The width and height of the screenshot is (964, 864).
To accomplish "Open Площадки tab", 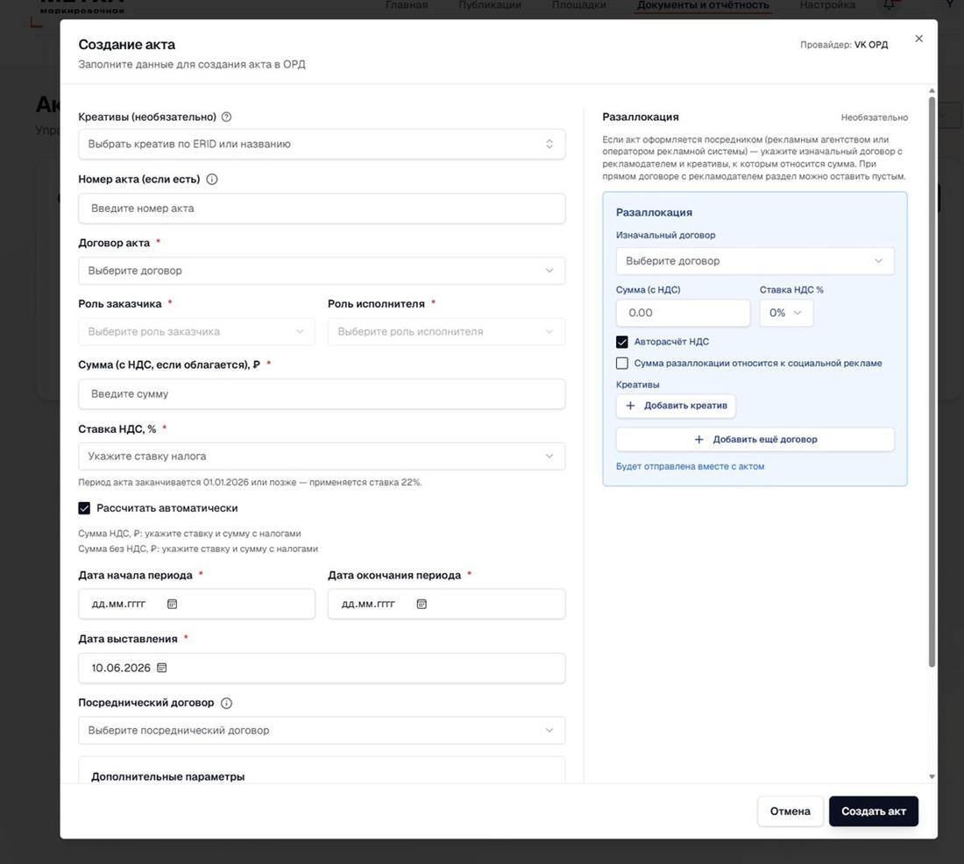I will [578, 5].
